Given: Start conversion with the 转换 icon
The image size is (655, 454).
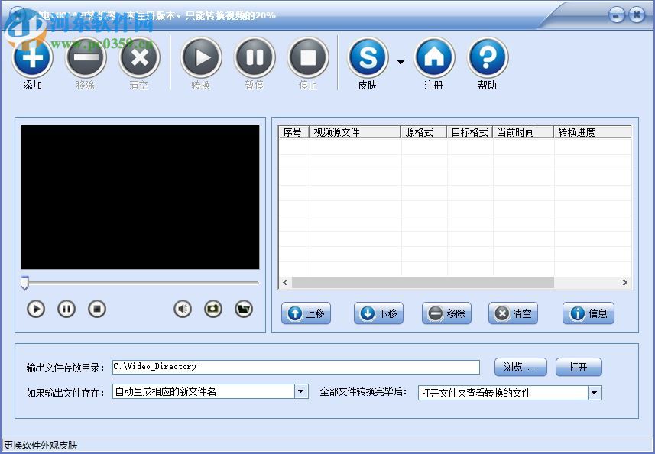Looking at the screenshot, I should pos(201,59).
